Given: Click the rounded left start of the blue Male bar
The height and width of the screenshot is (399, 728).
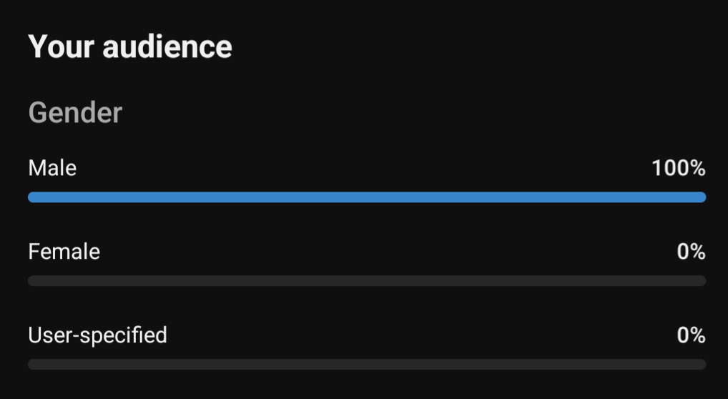Looking at the screenshot, I should pyautogui.click(x=34, y=197).
